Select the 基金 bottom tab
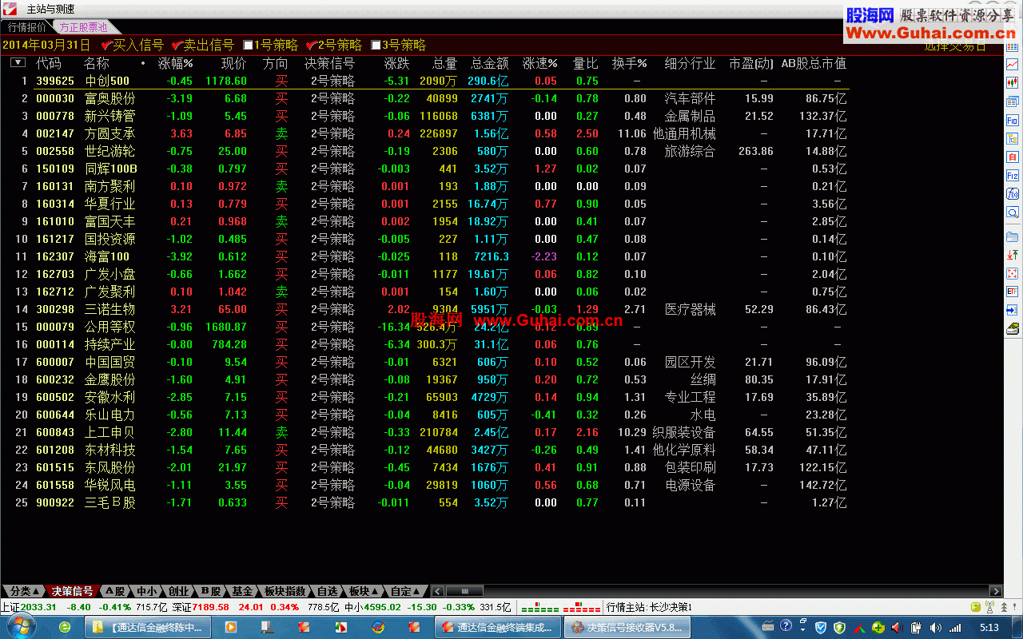 coord(242,591)
